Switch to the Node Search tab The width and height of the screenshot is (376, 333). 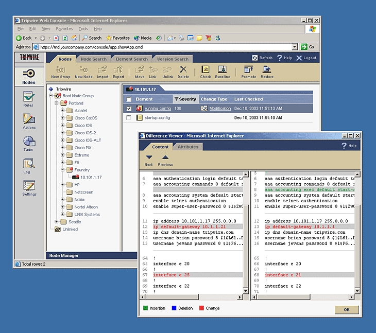click(x=94, y=59)
